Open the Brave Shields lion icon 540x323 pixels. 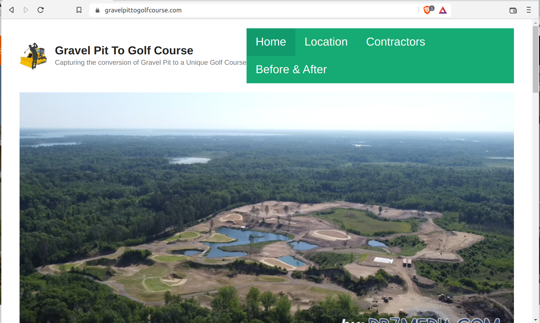pos(427,10)
